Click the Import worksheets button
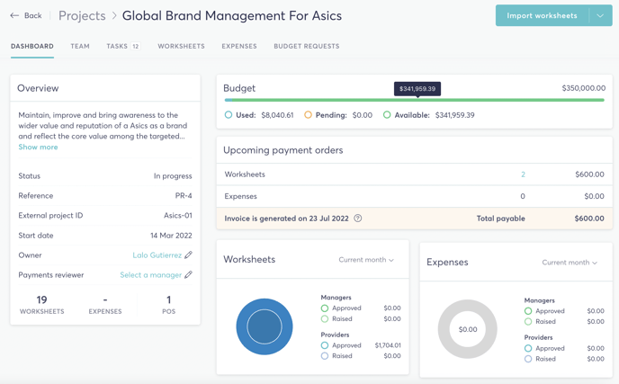 [x=542, y=16]
